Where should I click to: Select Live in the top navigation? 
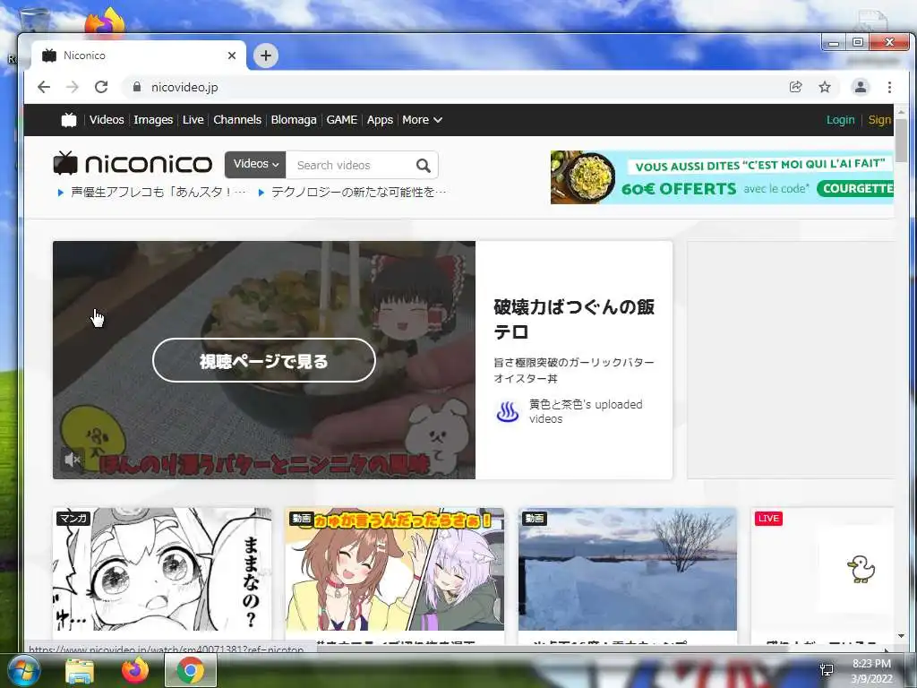(193, 120)
